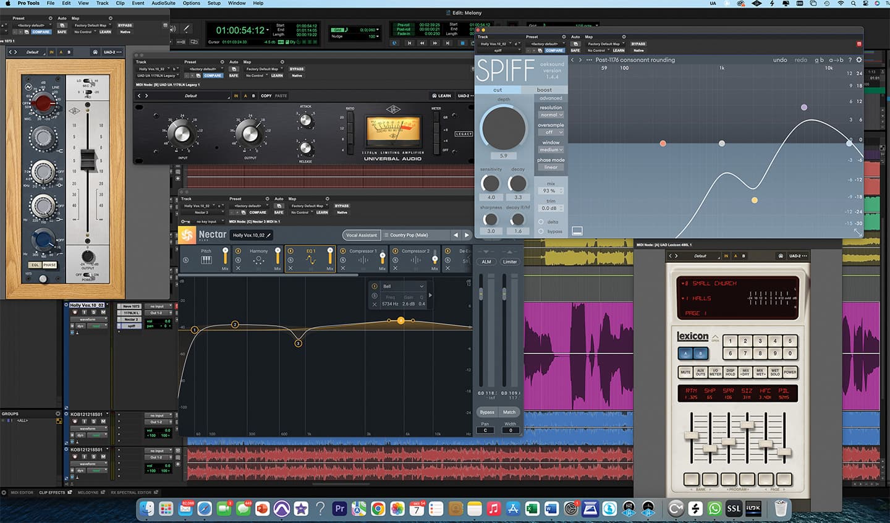The height and width of the screenshot is (523, 890).
Task: Switch SPIFF to cut mode
Action: [x=498, y=90]
